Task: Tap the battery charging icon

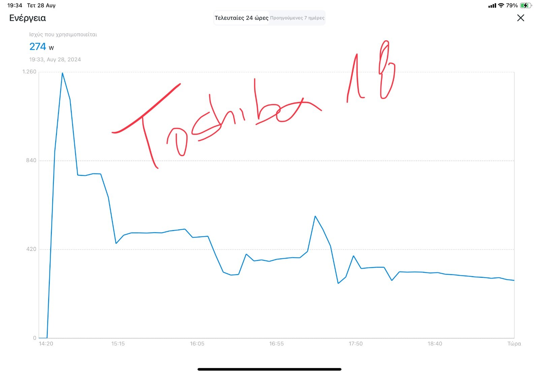Action: [526, 5]
